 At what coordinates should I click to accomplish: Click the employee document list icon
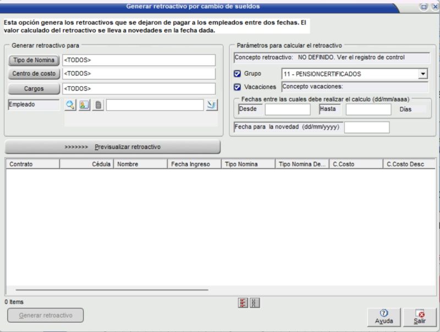pyautogui.click(x=97, y=105)
